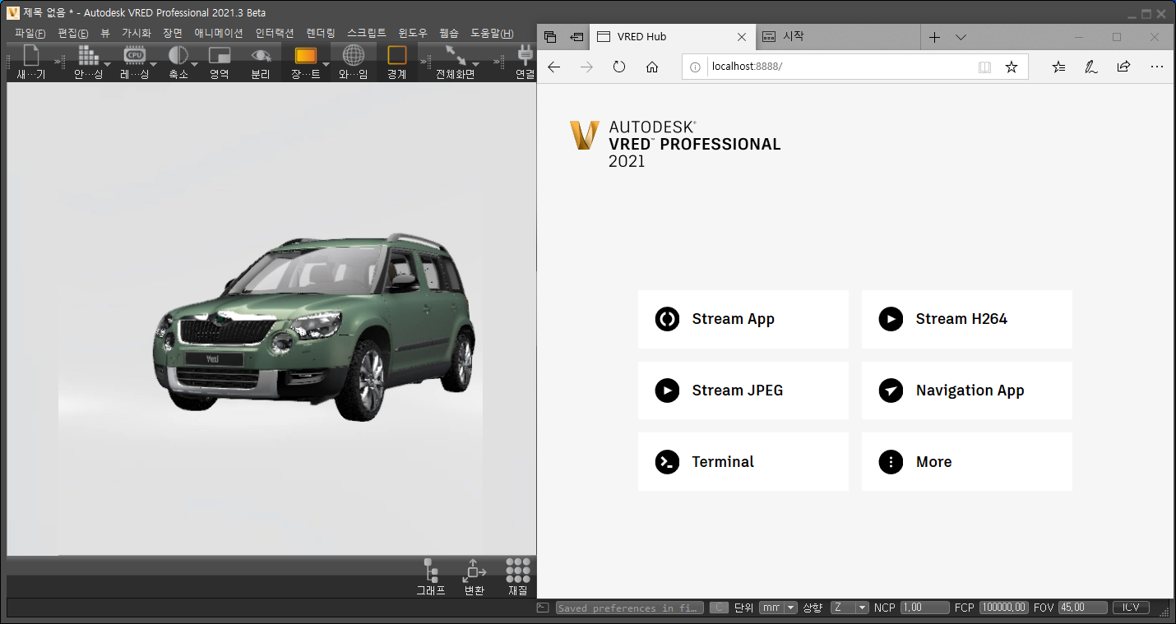The width and height of the screenshot is (1176, 624).
Task: Open the 편집(E) menu
Action: click(x=73, y=33)
